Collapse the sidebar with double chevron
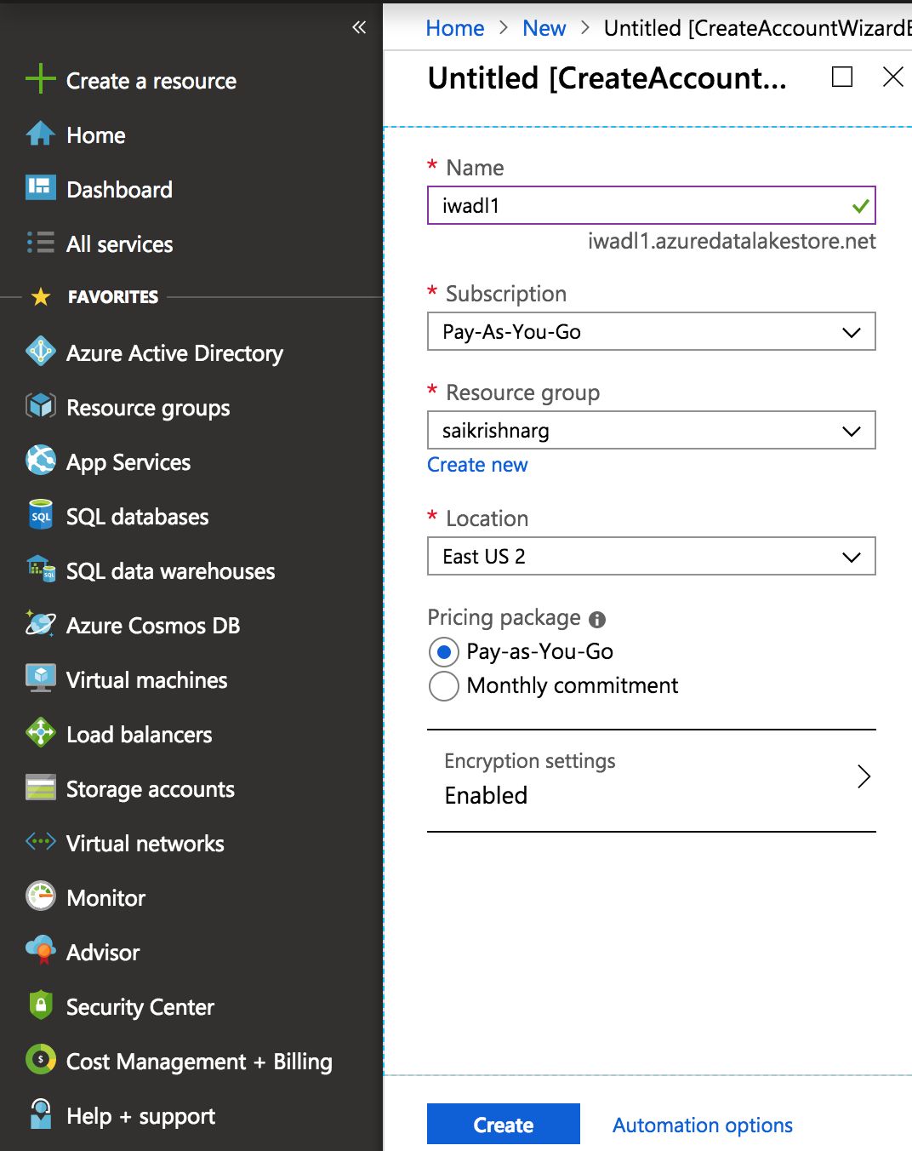Viewport: 912px width, 1151px height. (359, 27)
